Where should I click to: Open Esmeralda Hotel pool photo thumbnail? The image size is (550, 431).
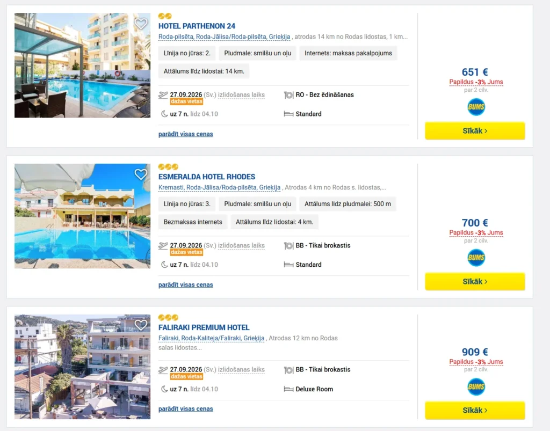coord(82,216)
